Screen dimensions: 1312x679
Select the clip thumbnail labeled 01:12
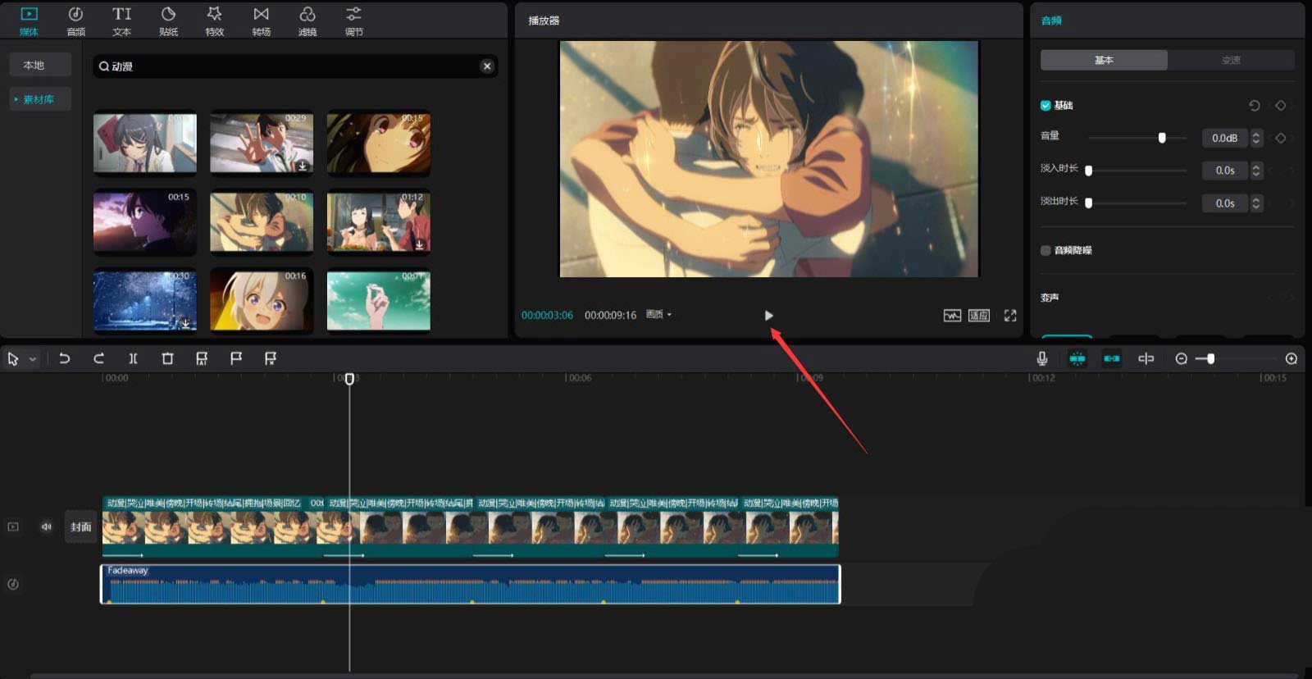click(x=379, y=222)
